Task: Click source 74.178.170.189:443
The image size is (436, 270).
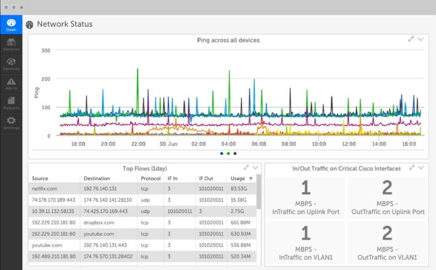Action: pos(53,200)
